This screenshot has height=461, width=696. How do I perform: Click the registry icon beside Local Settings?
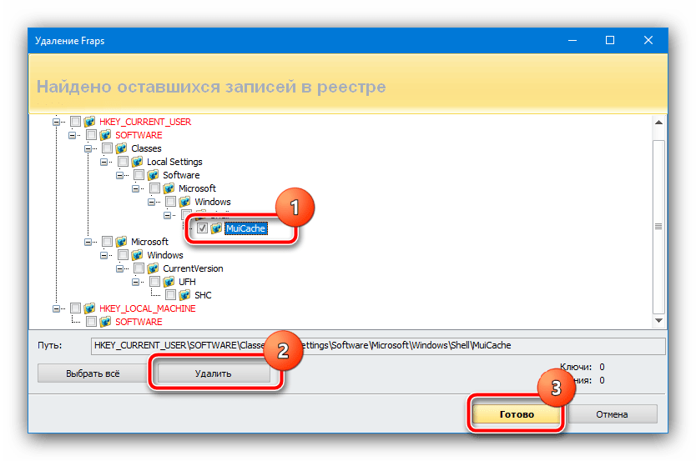pyautogui.click(x=138, y=162)
